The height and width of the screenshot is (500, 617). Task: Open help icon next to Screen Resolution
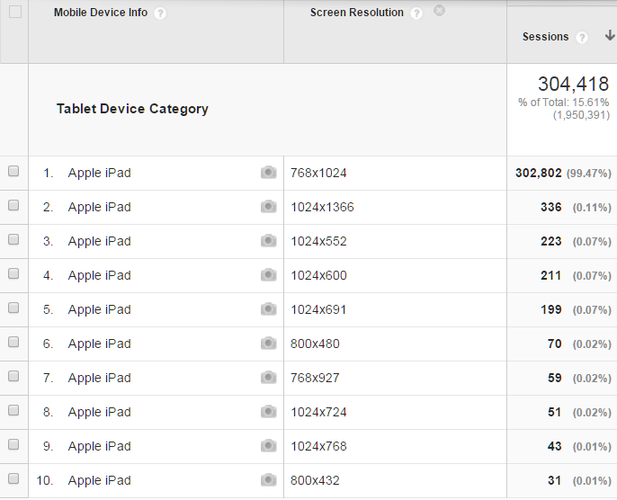[416, 13]
